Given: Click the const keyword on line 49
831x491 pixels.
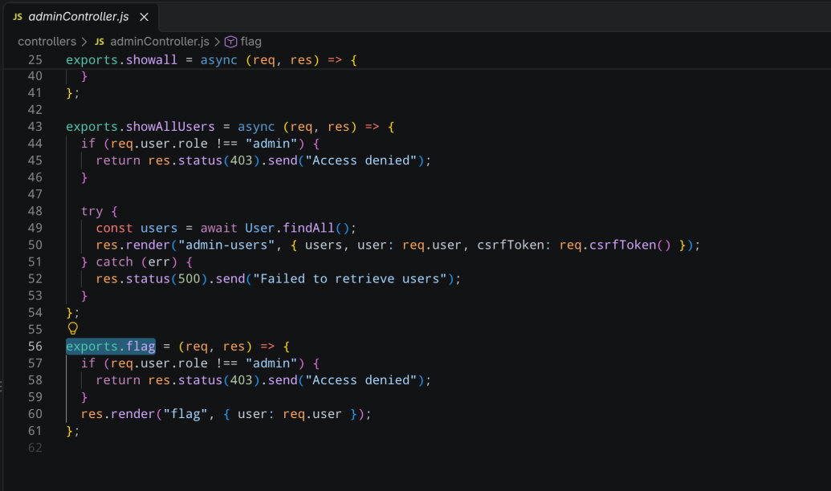Looking at the screenshot, I should tap(115, 228).
